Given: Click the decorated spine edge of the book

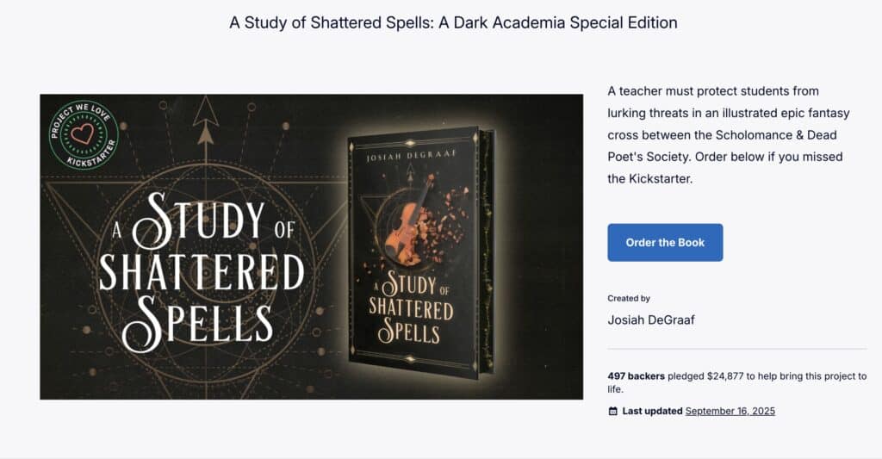Looking at the screenshot, I should [488, 254].
